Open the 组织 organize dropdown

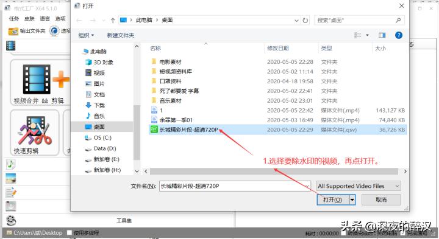tap(86, 35)
